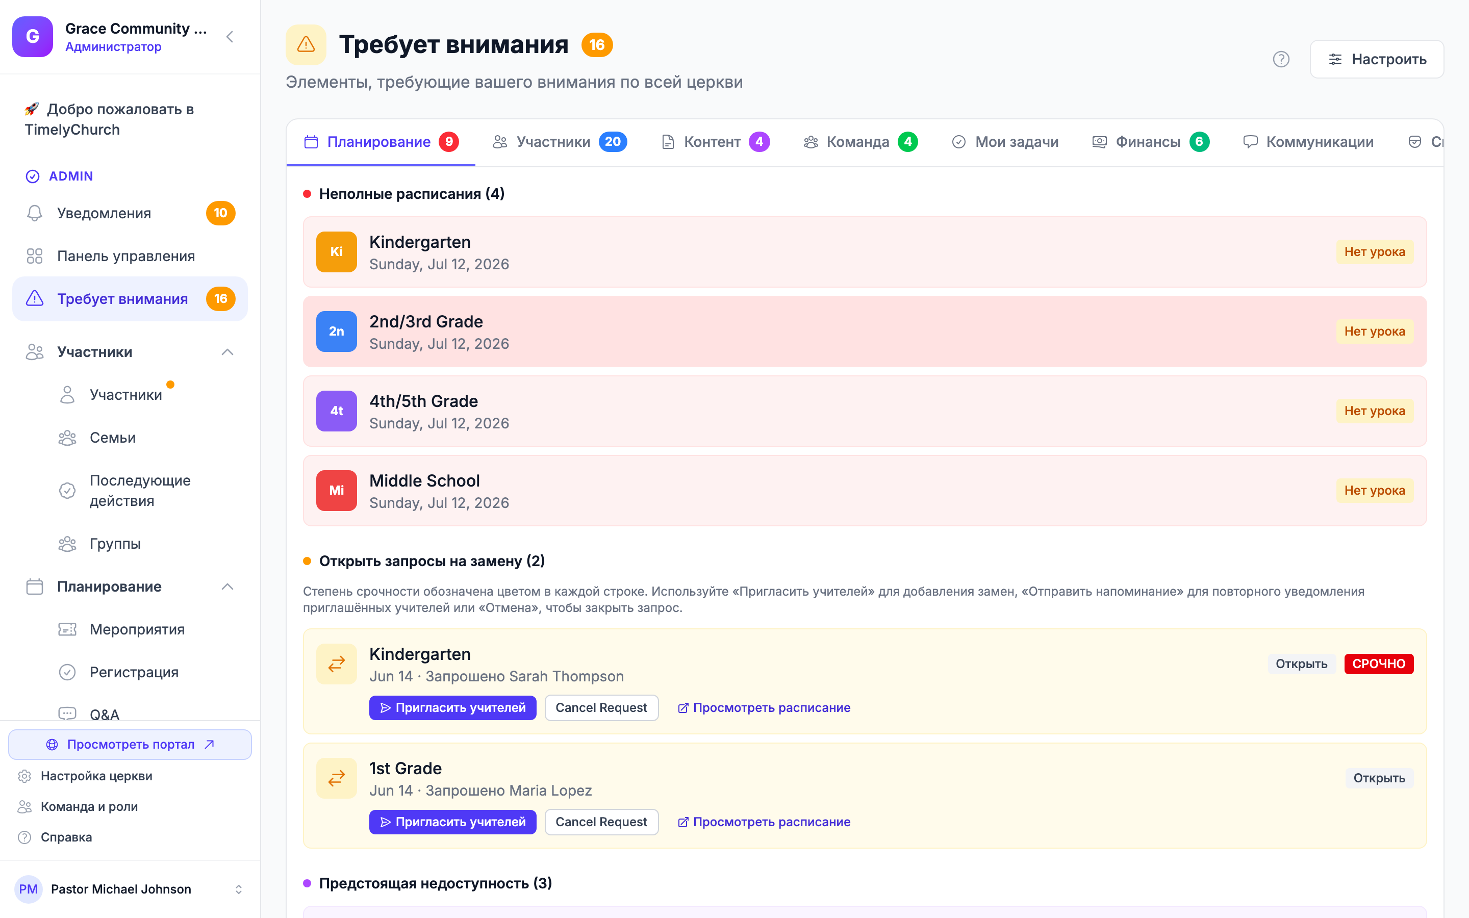The width and height of the screenshot is (1469, 918).
Task: Open the Kindergarten incomplete schedule row
Action: [865, 252]
